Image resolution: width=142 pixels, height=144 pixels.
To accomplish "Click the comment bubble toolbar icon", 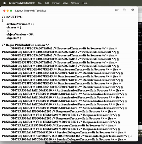I will click(133, 10).
